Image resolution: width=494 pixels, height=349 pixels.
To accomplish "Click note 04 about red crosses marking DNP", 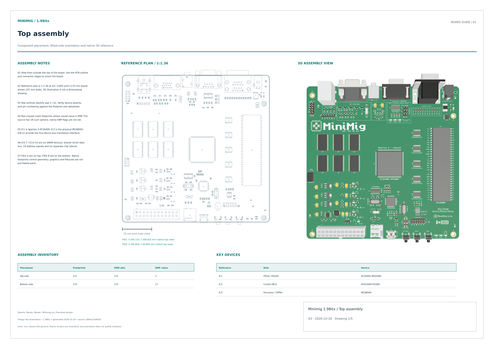I will pyautogui.click(x=53, y=118).
